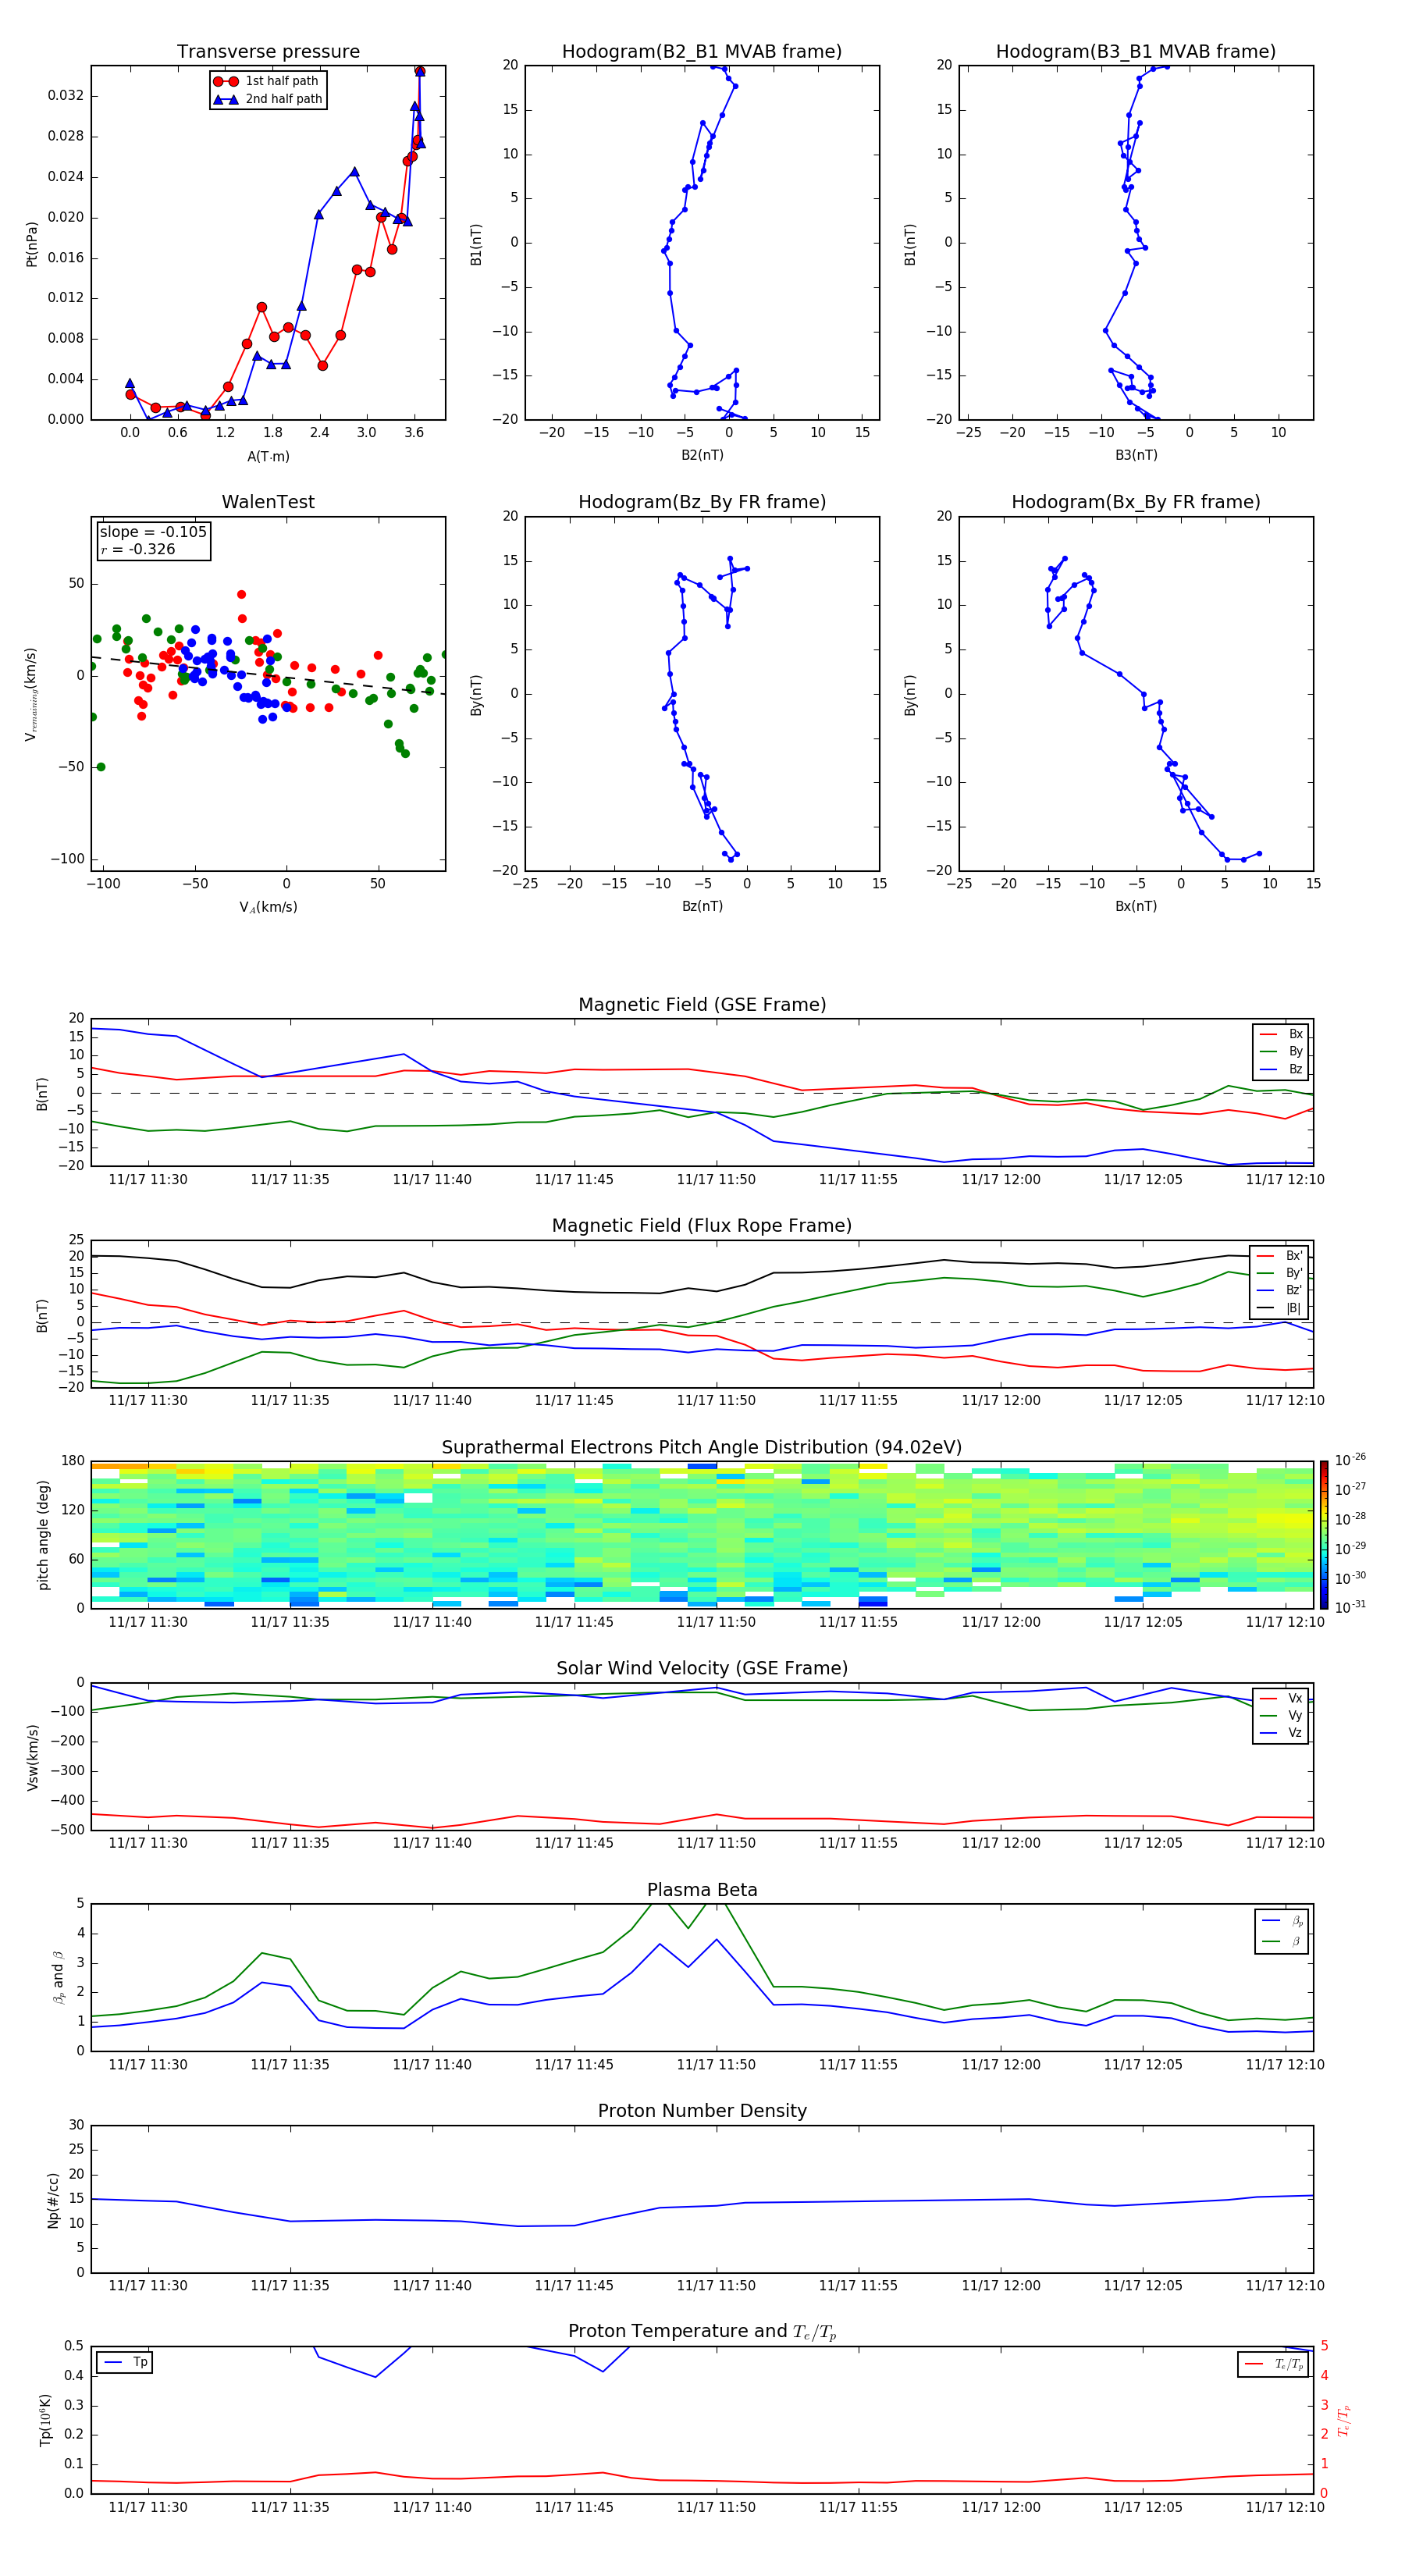Click the 'slope = -0.105' annotation
This screenshot has width=1405, height=2576.
153,532
